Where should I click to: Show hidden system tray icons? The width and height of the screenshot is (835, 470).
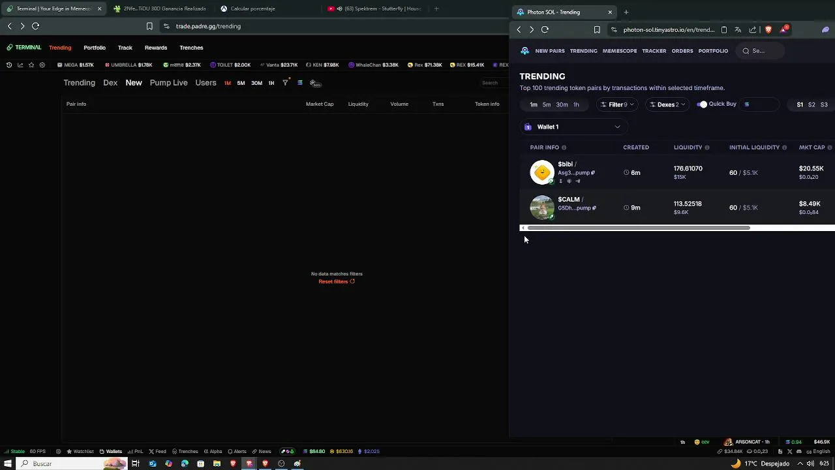pos(800,463)
